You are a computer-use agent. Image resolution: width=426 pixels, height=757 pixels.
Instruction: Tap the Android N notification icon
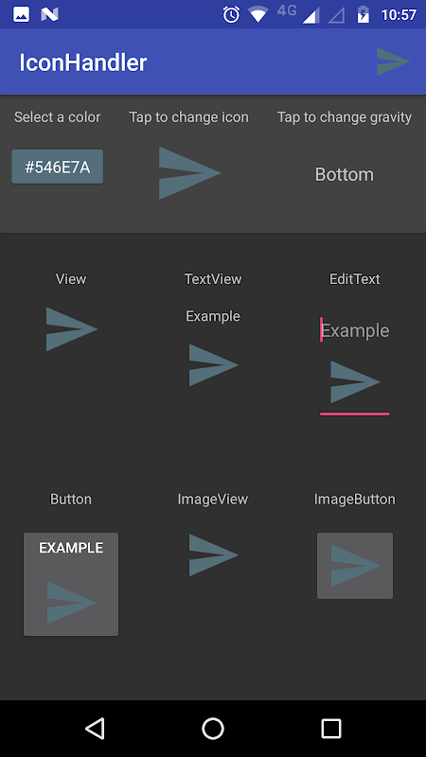pyautogui.click(x=50, y=14)
